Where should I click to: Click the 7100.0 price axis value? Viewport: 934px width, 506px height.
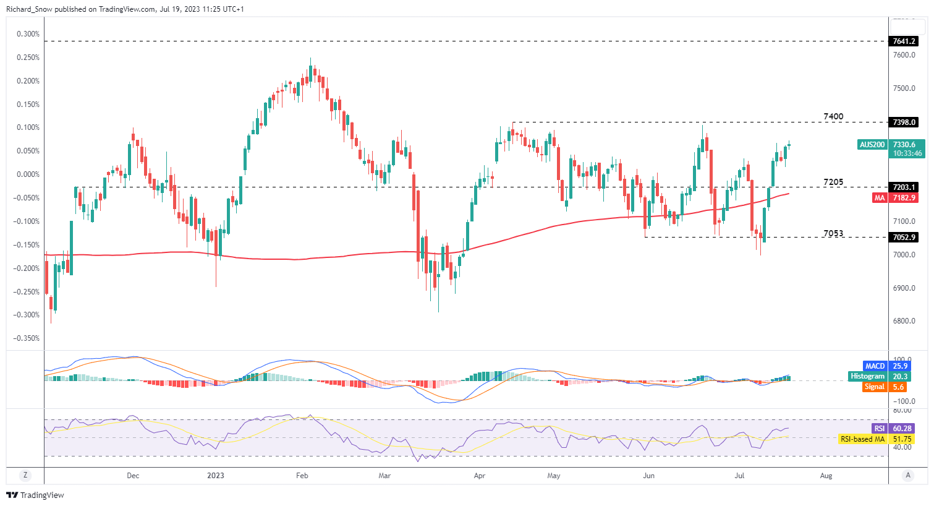pyautogui.click(x=905, y=221)
